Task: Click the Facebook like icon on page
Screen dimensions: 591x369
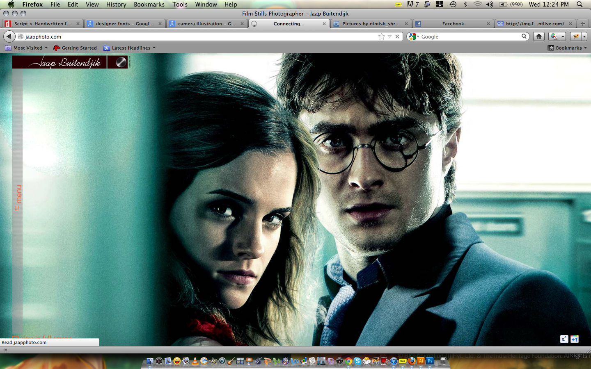Action: click(x=564, y=339)
